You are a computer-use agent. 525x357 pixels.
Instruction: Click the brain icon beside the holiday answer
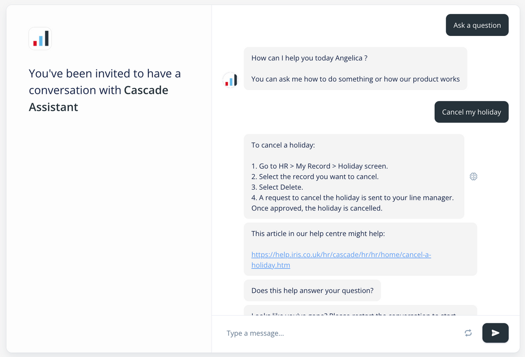pyautogui.click(x=473, y=177)
